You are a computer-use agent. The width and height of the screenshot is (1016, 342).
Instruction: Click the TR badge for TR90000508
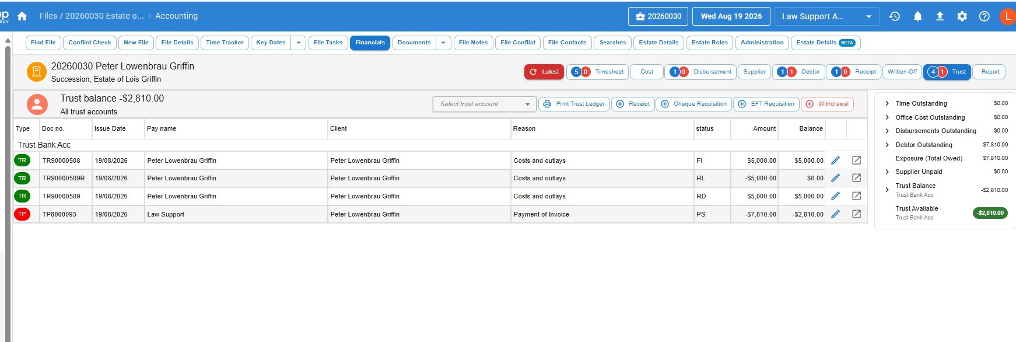[x=22, y=160]
